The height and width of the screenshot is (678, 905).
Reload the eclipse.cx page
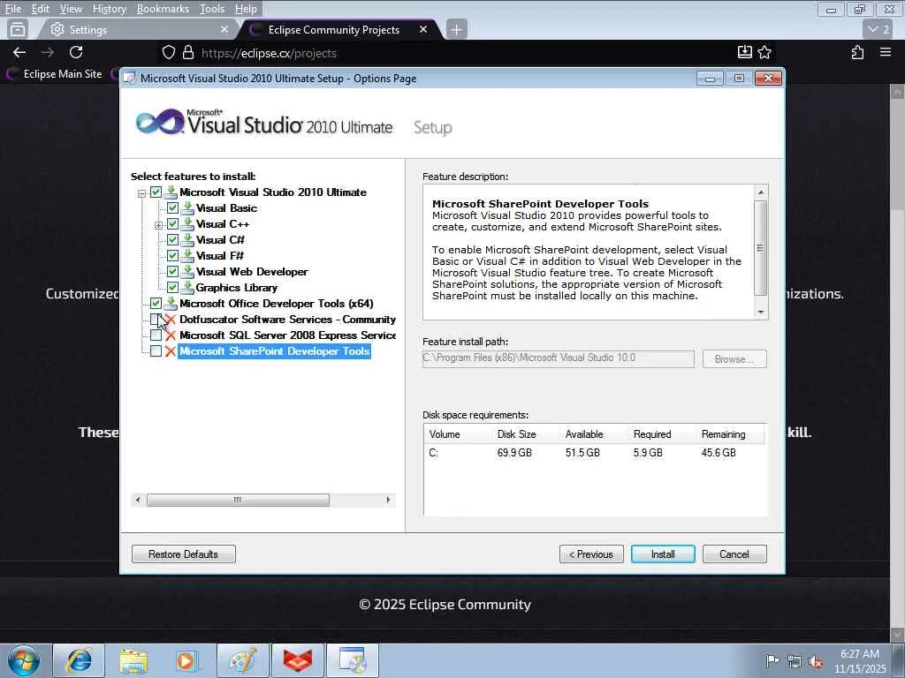[x=76, y=52]
